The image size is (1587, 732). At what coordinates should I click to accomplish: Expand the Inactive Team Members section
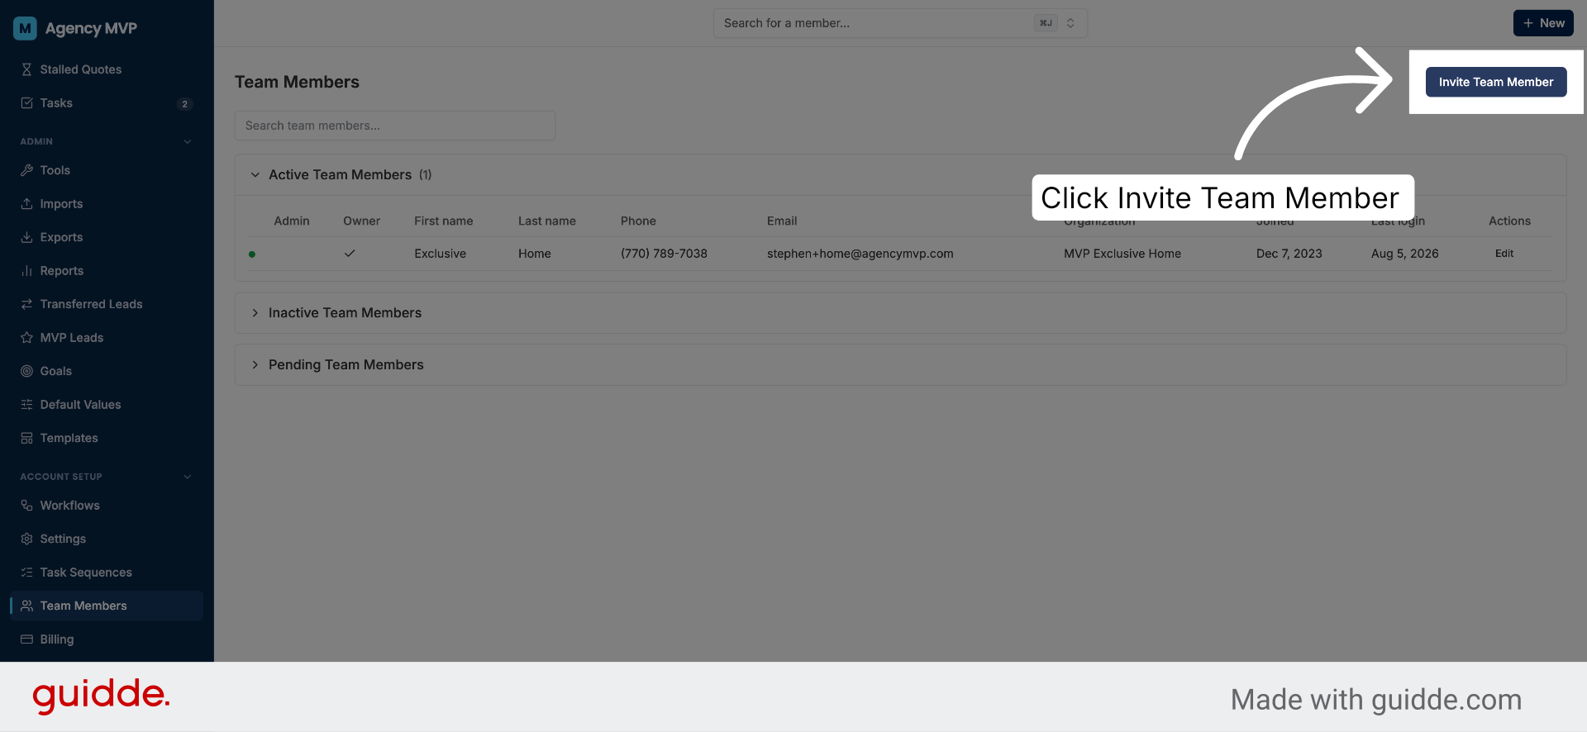(x=255, y=312)
